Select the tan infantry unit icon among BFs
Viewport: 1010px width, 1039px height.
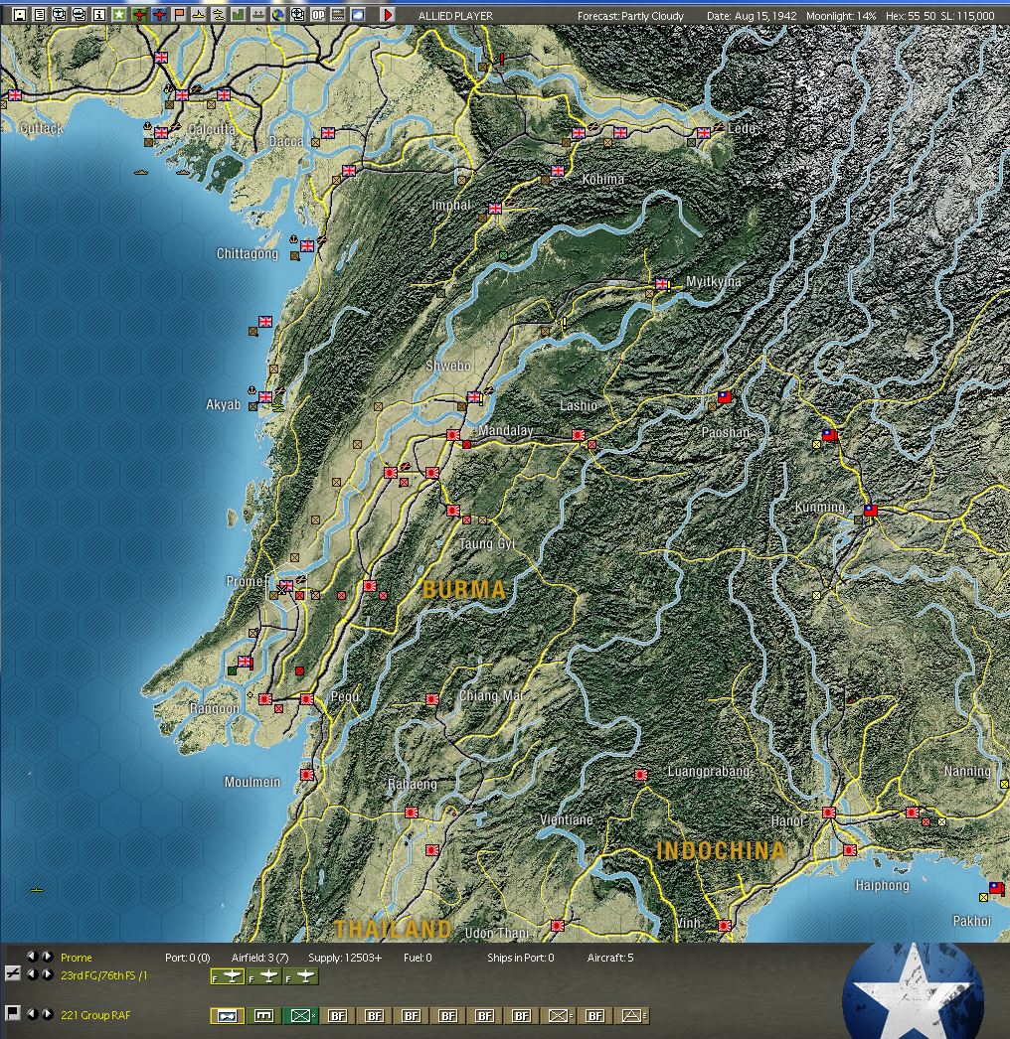(558, 1016)
